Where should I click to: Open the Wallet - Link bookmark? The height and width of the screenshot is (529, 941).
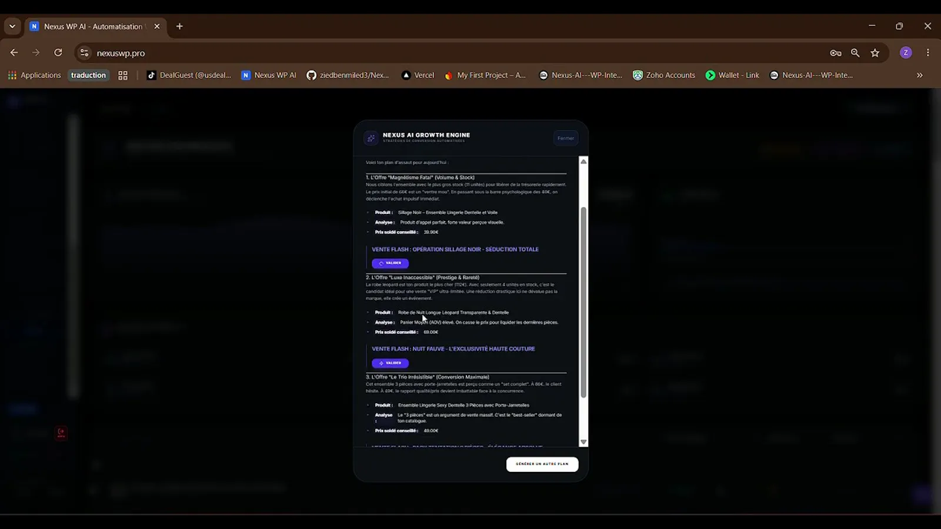[x=732, y=75]
